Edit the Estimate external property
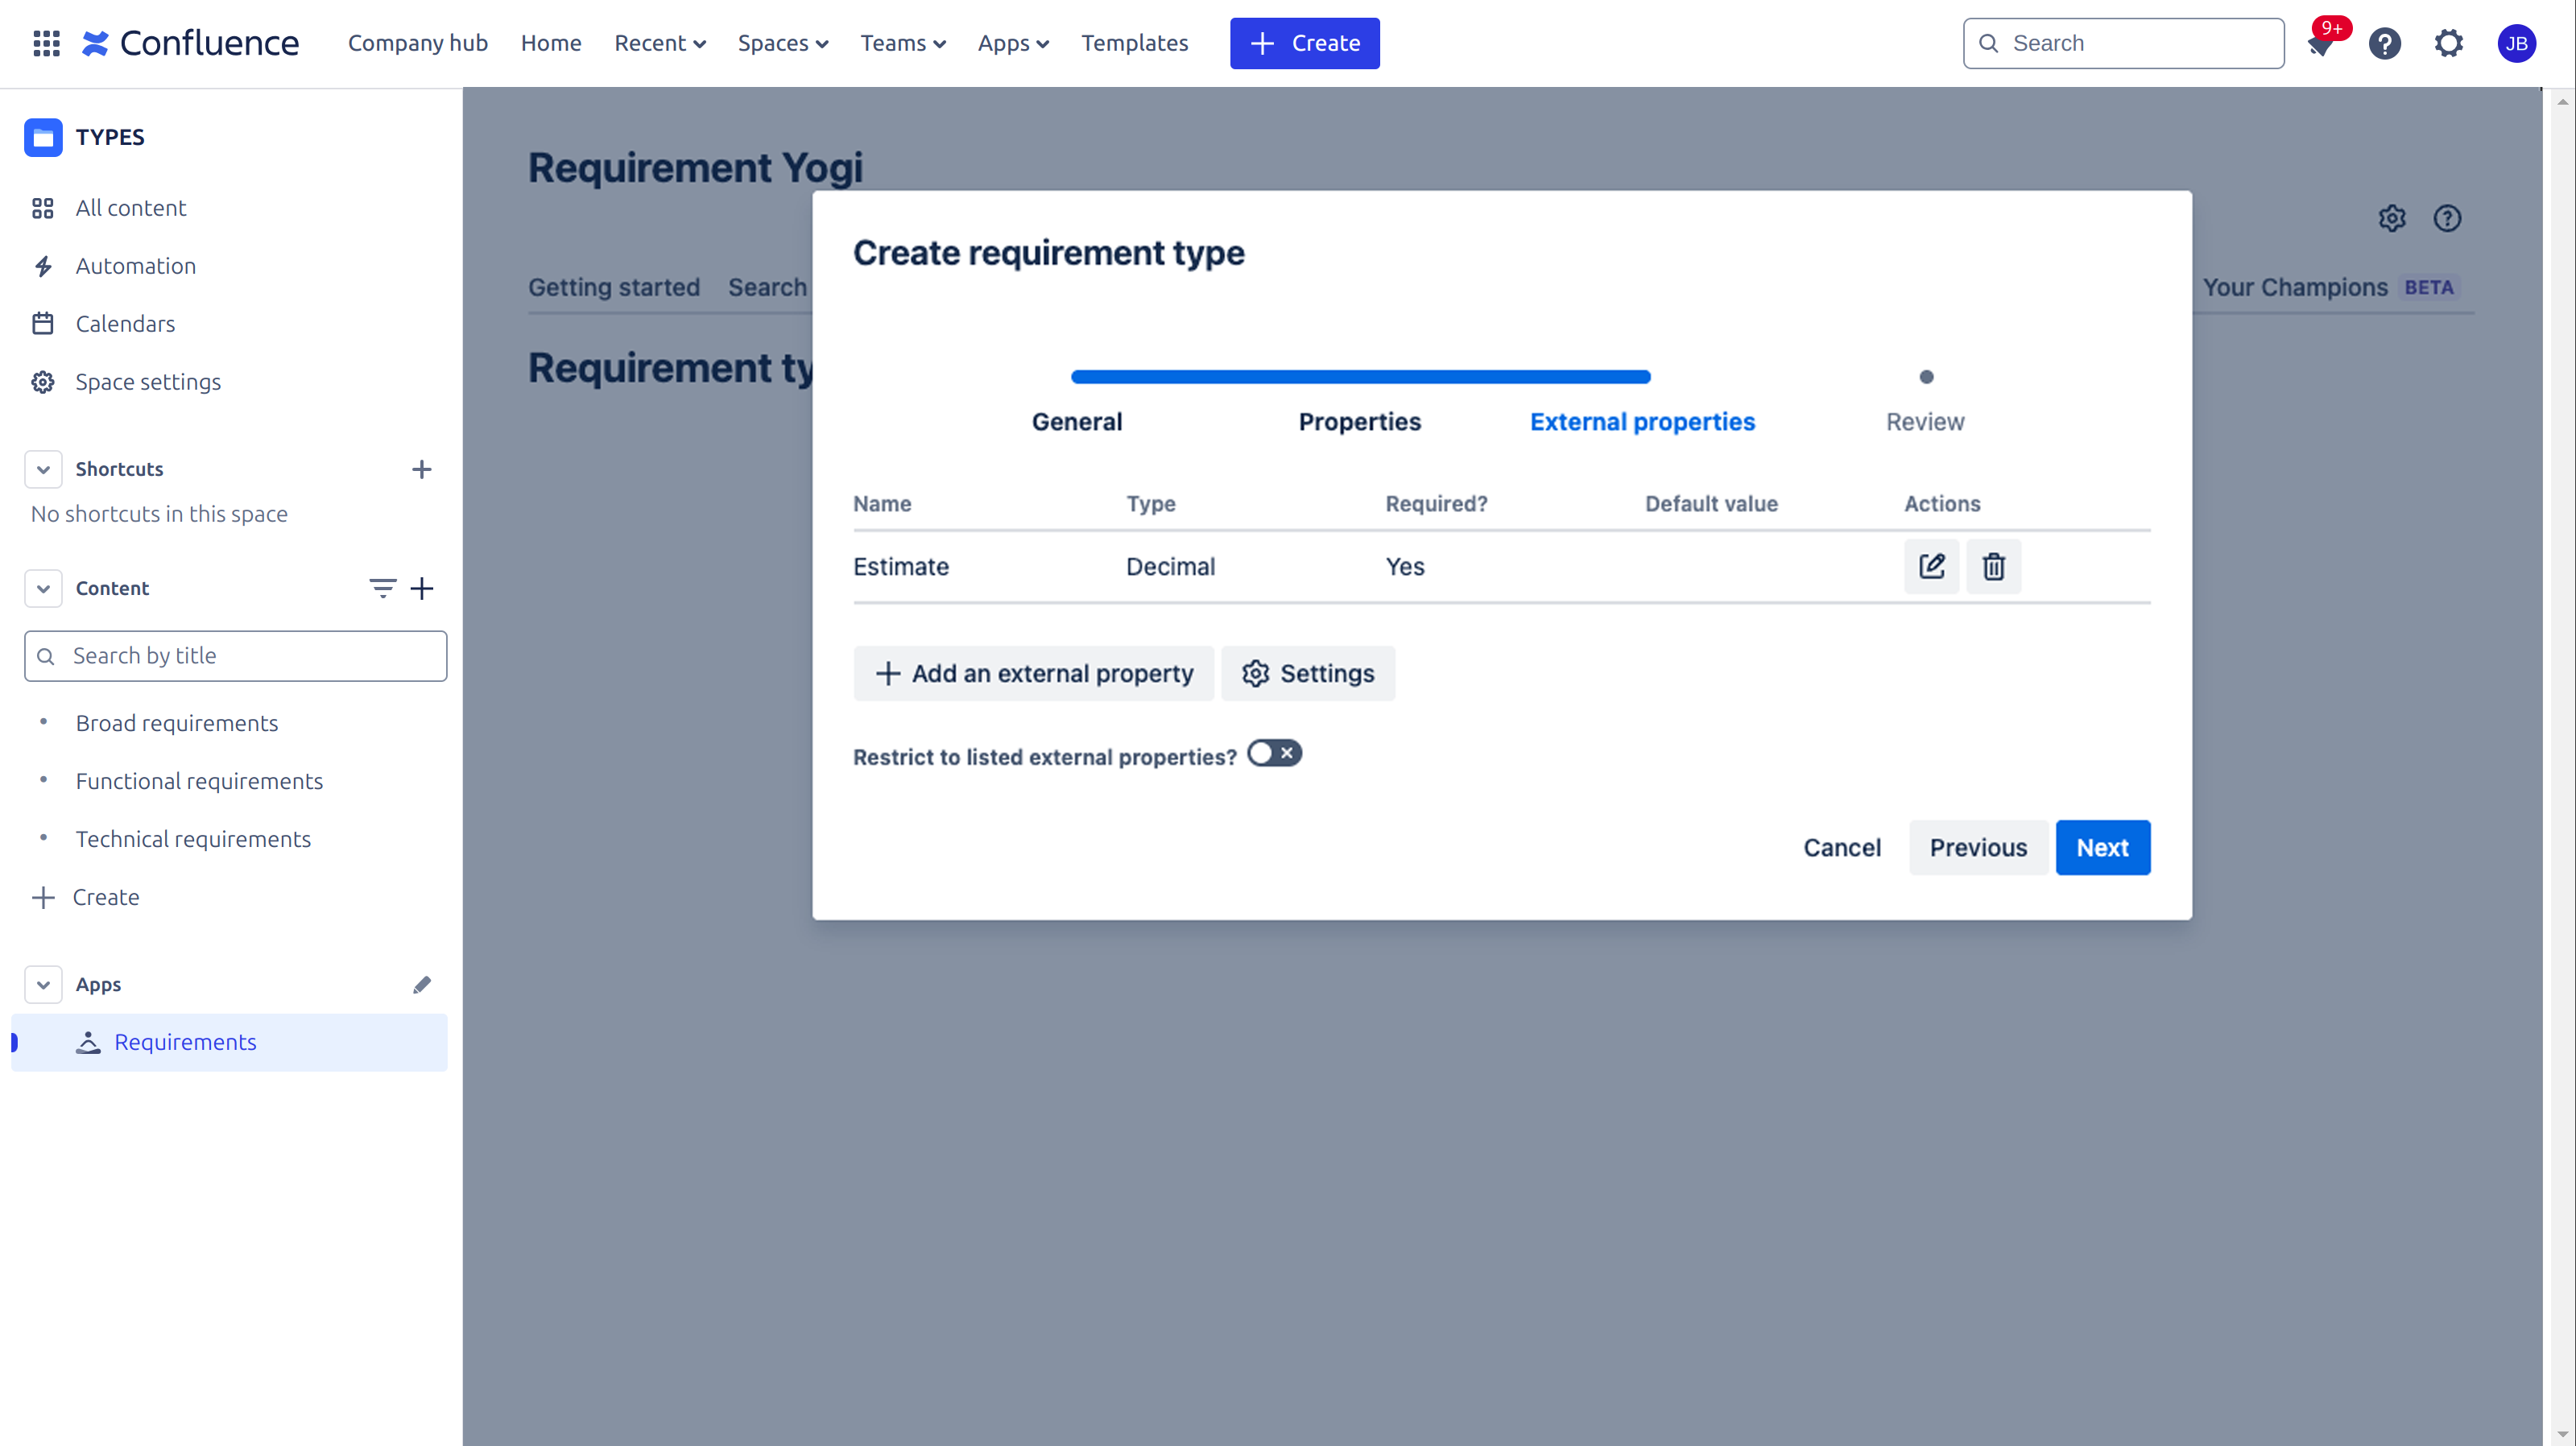The height and width of the screenshot is (1446, 2576). (1931, 566)
